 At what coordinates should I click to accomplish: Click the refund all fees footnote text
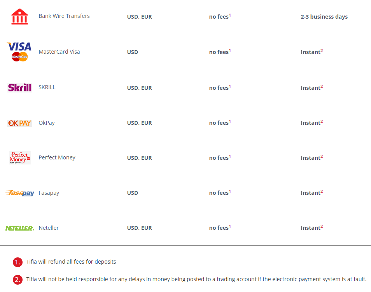pos(71,262)
